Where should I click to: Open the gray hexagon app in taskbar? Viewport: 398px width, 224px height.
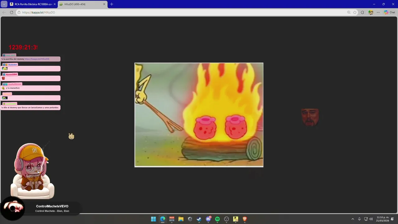[190, 219]
